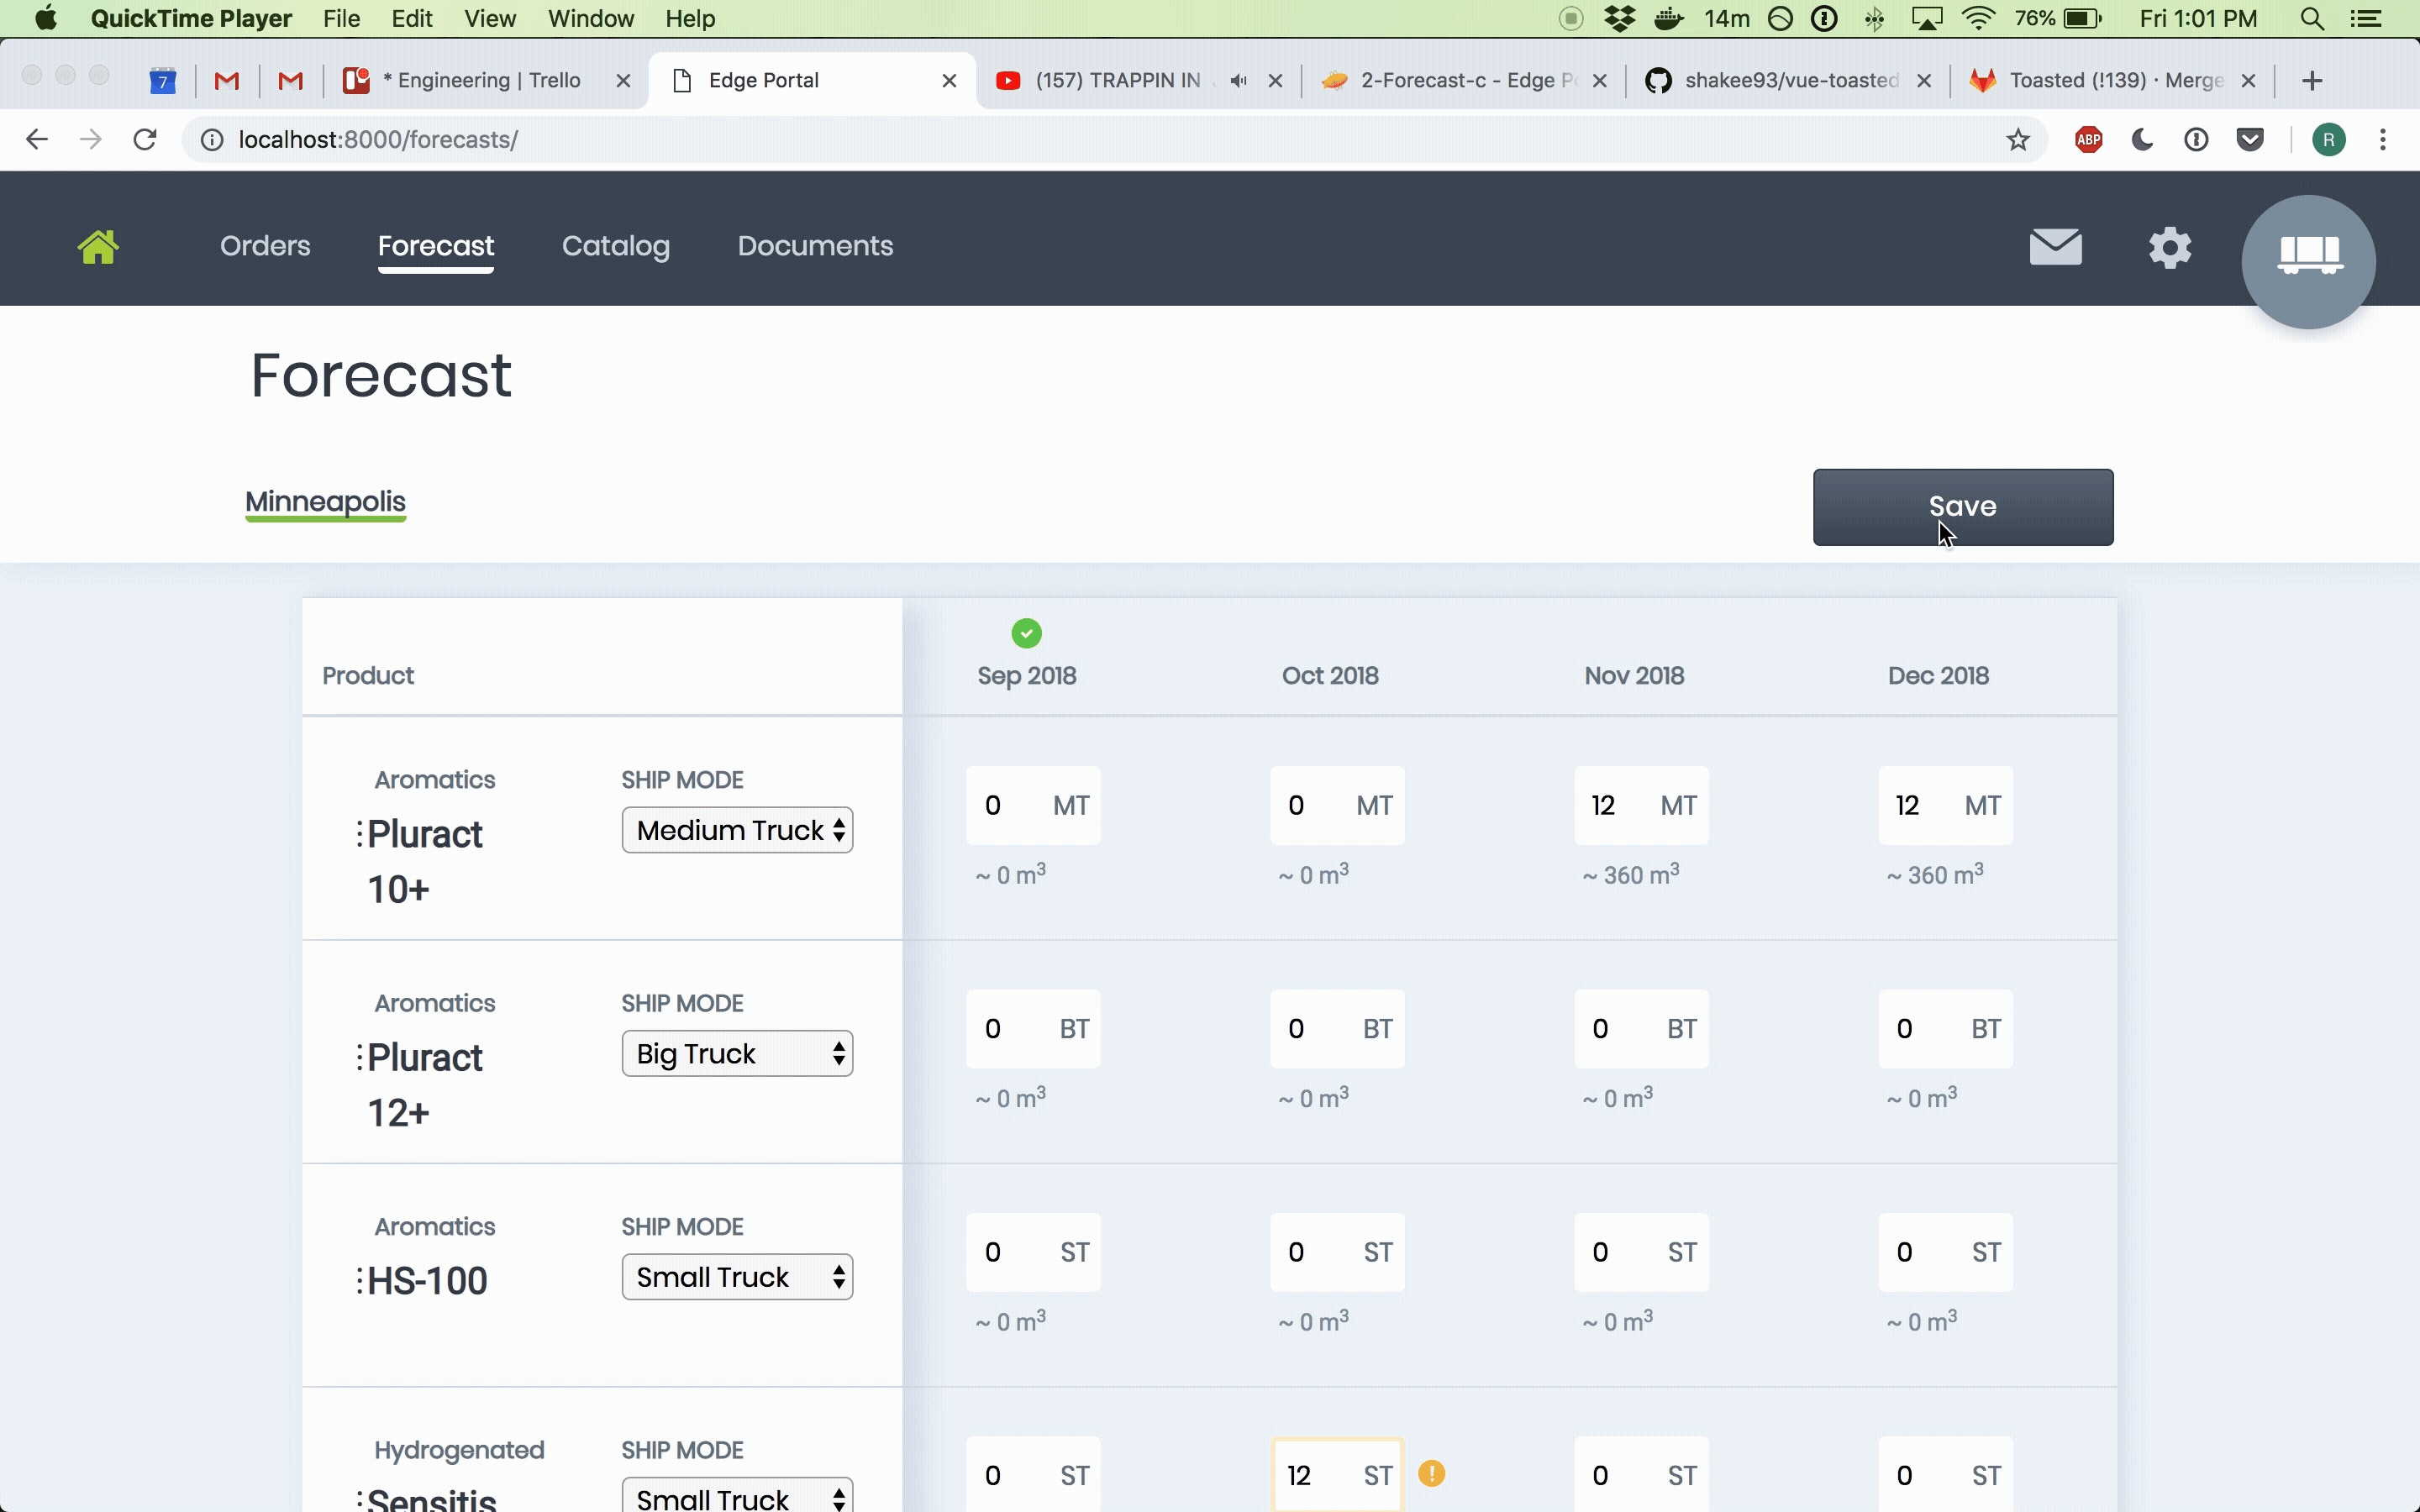Click the browser reload icon

(145, 140)
